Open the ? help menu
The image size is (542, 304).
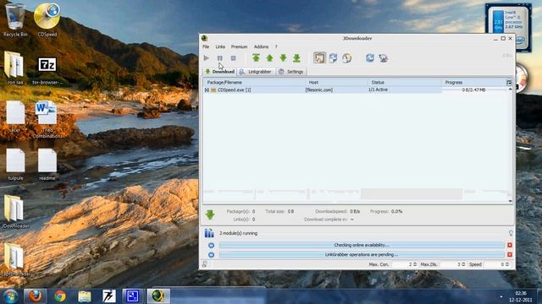(276, 46)
